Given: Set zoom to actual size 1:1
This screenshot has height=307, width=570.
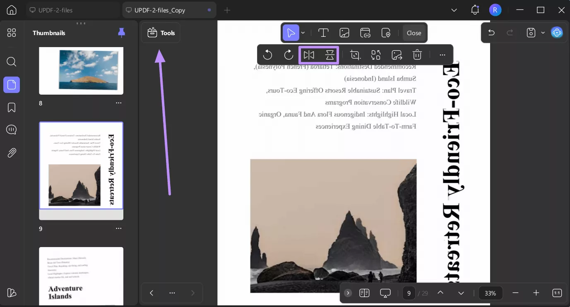Looking at the screenshot, I should (x=557, y=293).
